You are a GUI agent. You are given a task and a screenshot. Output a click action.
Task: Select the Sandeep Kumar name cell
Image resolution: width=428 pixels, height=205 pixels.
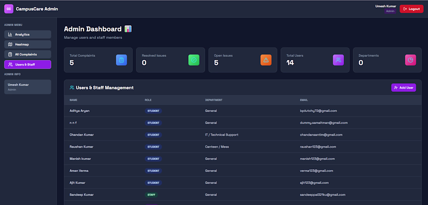tap(82, 194)
